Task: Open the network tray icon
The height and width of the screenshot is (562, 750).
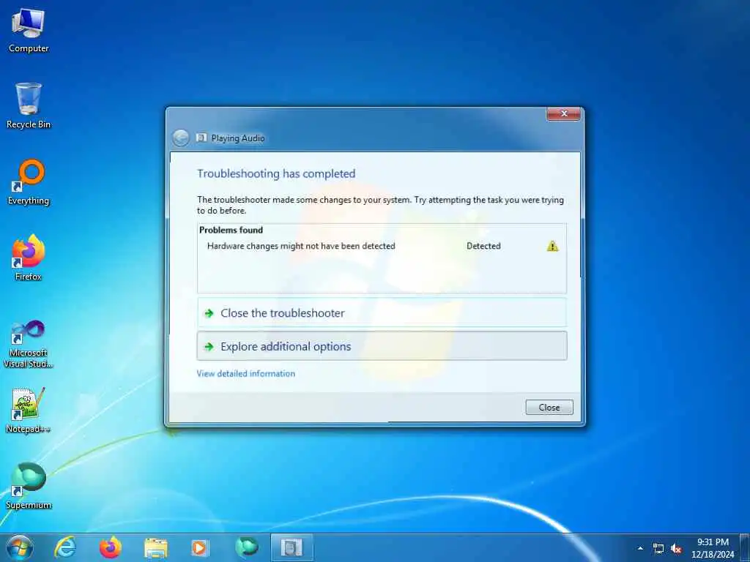Action: (x=658, y=549)
